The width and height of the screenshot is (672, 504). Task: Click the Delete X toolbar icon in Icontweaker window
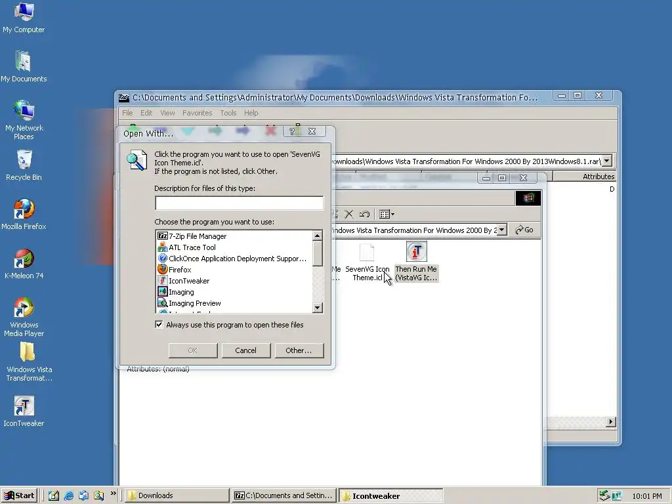(349, 214)
